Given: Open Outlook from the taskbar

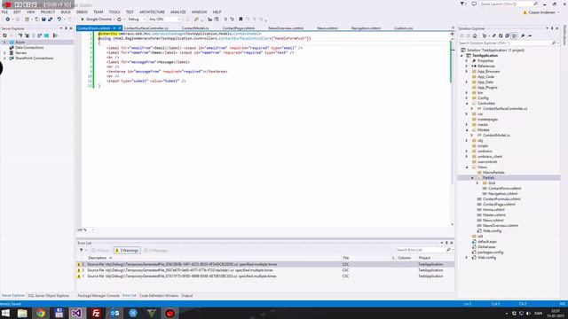Looking at the screenshot, I should click(x=114, y=313).
